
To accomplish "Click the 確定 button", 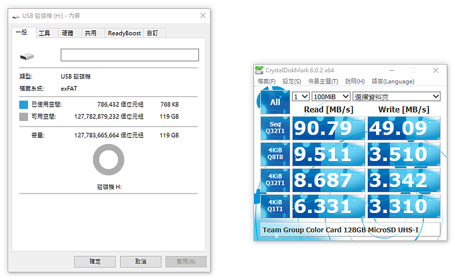I will 95,262.
